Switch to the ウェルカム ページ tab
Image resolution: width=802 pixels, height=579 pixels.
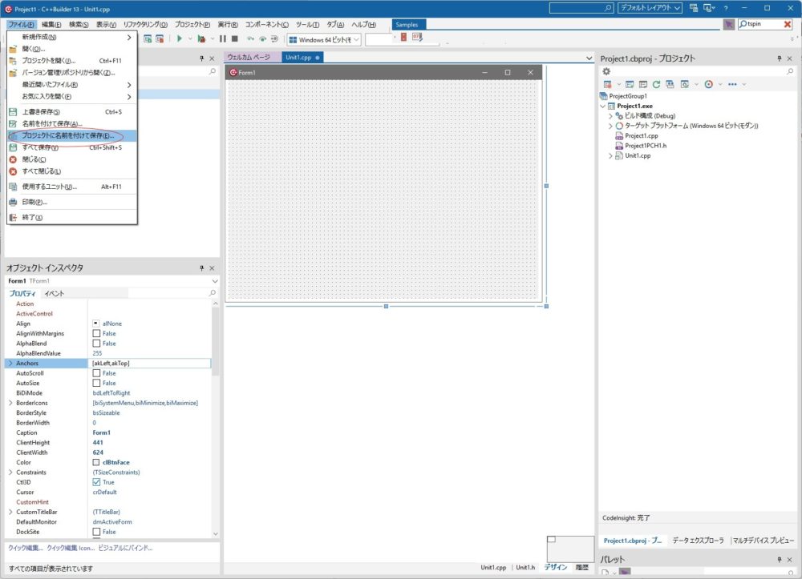tap(249, 58)
